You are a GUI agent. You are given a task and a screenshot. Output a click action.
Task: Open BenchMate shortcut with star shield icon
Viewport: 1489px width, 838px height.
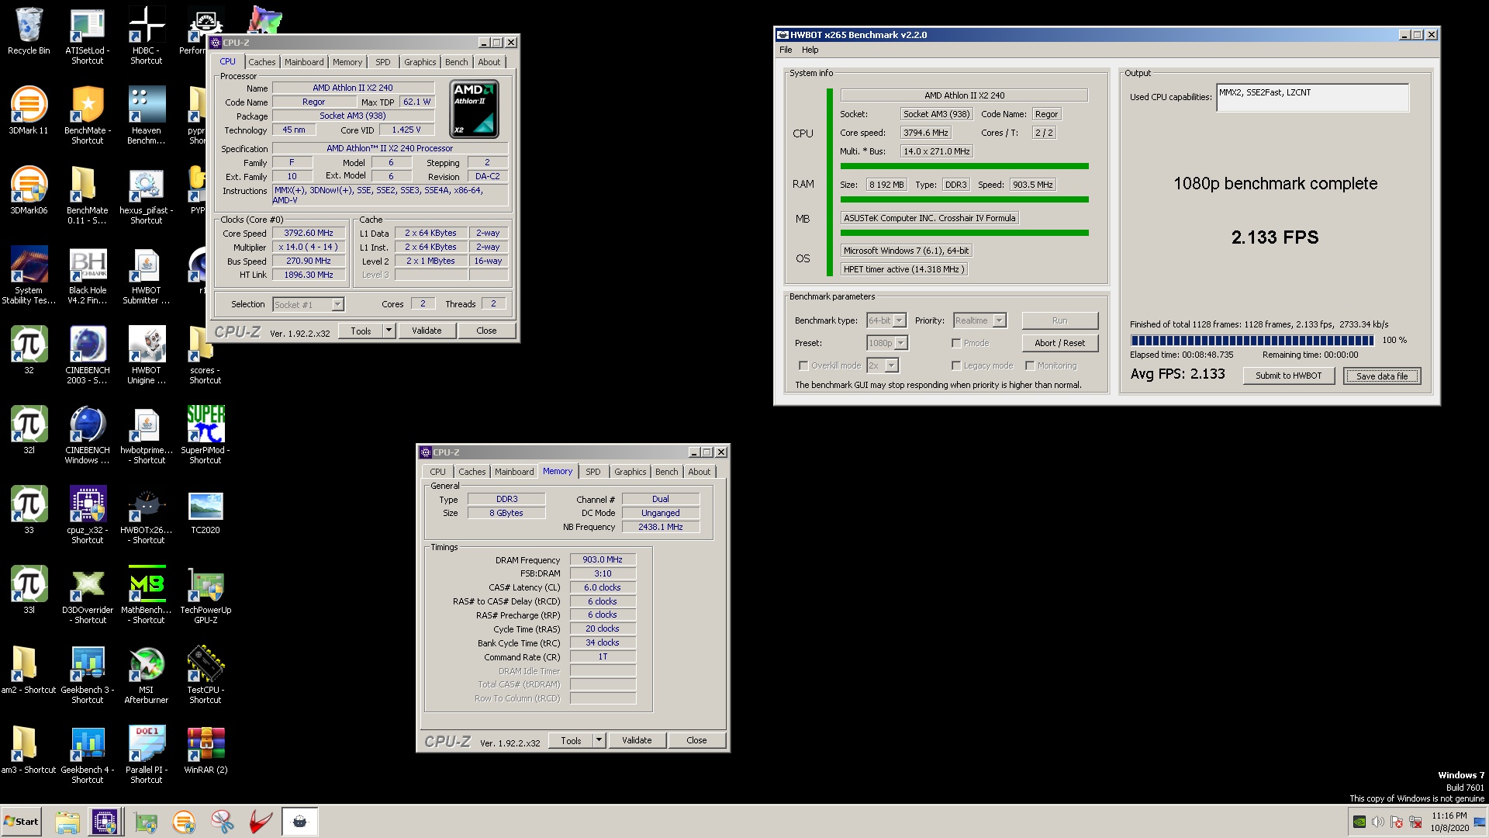pyautogui.click(x=88, y=115)
